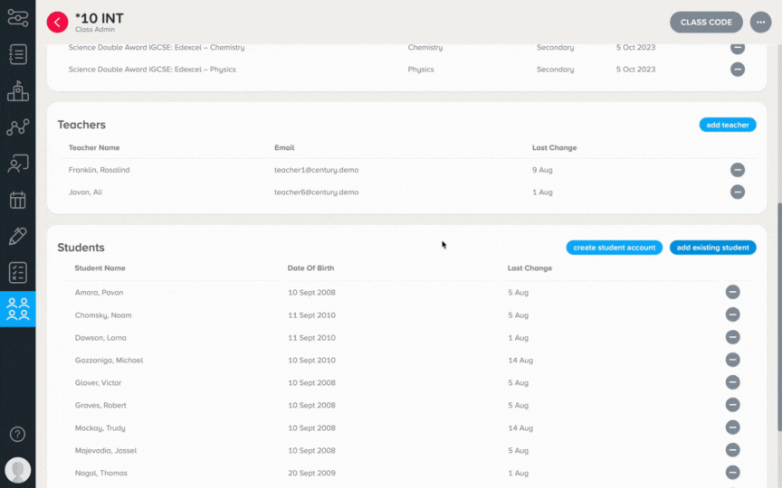
Task: Click the Student Name column header
Action: (x=100, y=267)
